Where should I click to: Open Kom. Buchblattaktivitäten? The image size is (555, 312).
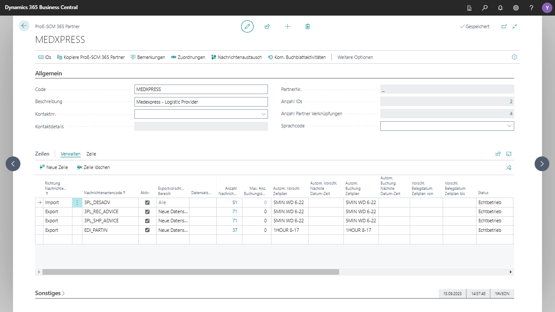pos(297,57)
